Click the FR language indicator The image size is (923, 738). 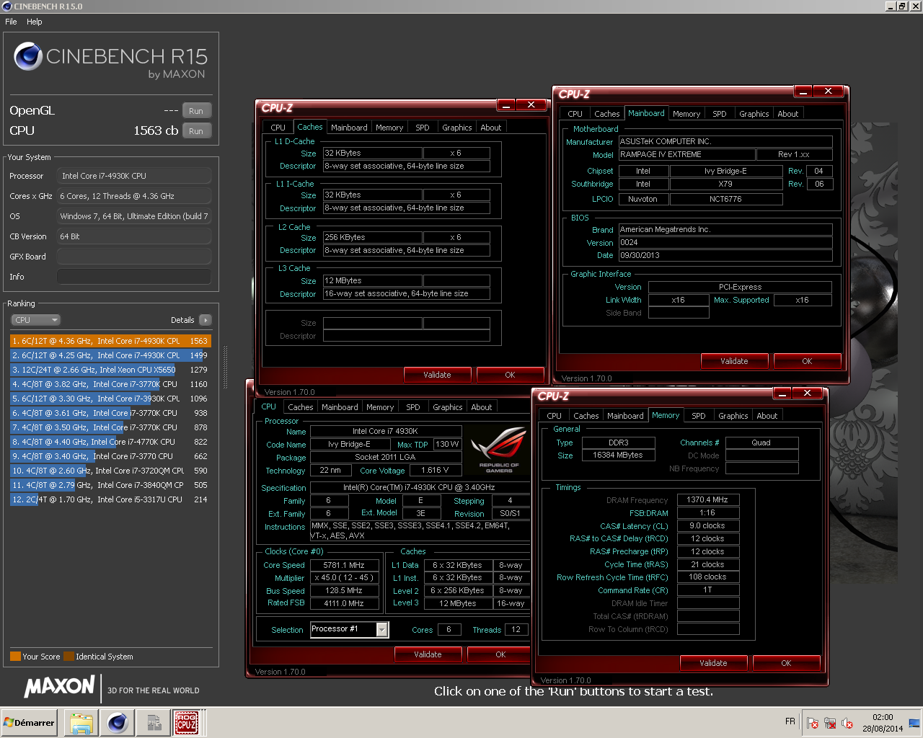click(790, 721)
